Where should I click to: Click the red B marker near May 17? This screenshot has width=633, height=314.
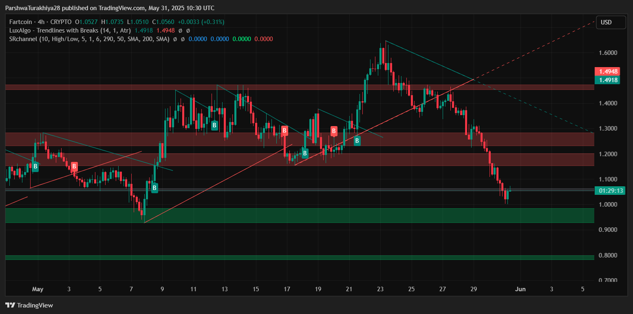click(285, 131)
